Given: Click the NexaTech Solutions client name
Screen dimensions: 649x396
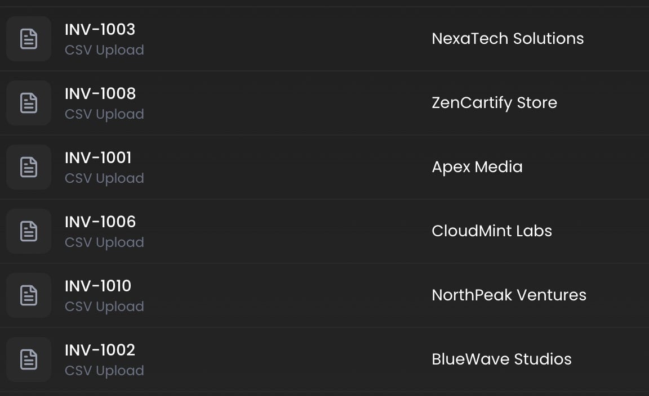Looking at the screenshot, I should click(x=508, y=39).
